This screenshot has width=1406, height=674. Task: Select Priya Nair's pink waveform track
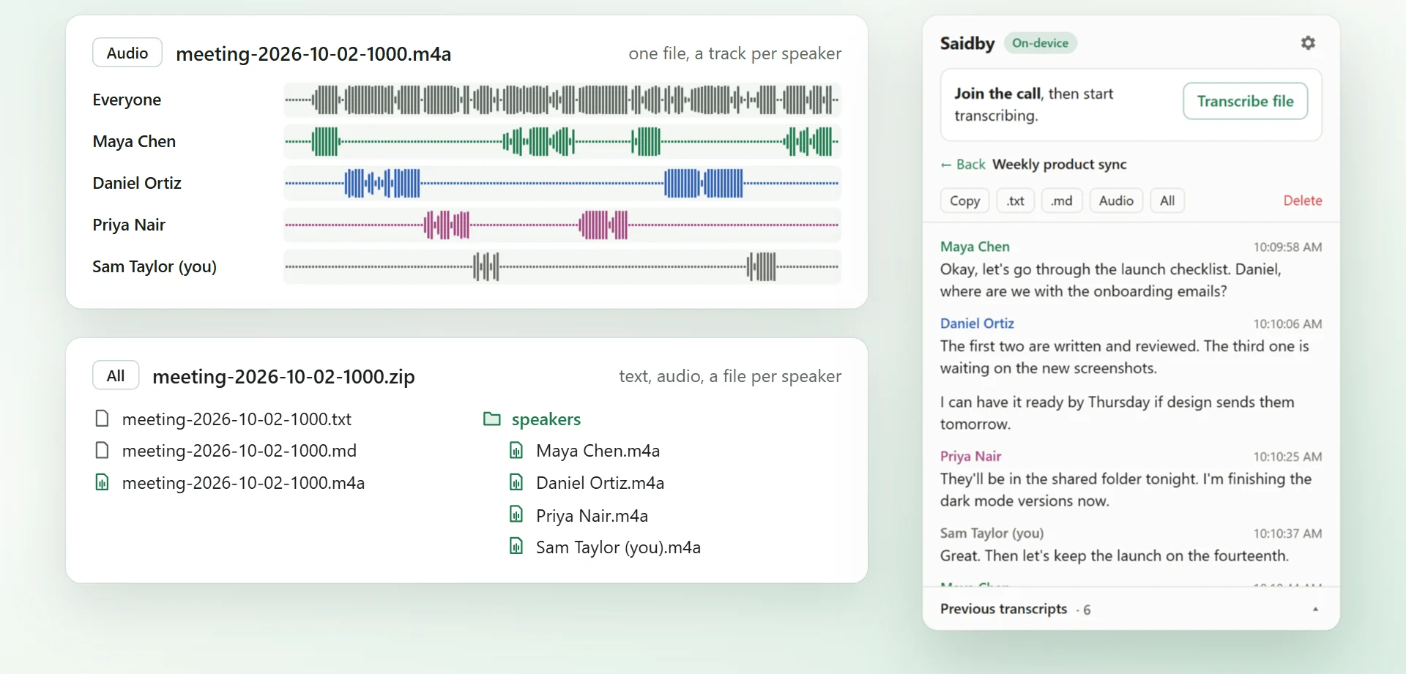(x=562, y=225)
